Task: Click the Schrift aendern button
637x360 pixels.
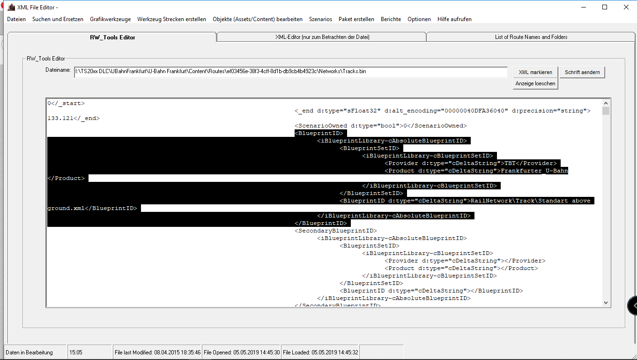Action: click(582, 72)
